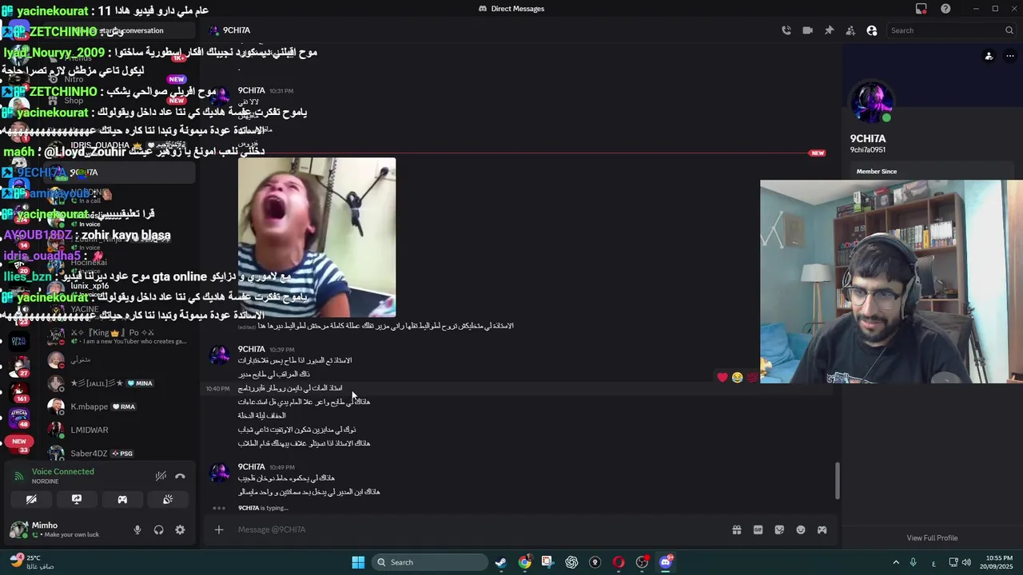This screenshot has width=1023, height=575.
Task: Open Opera browser from the taskbar
Action: pyautogui.click(x=619, y=562)
